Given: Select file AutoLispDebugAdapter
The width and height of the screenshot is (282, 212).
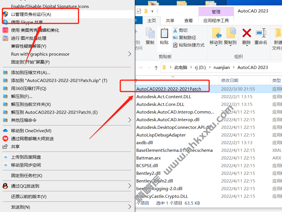Looking at the screenshot, I should pyautogui.click(x=161, y=135).
